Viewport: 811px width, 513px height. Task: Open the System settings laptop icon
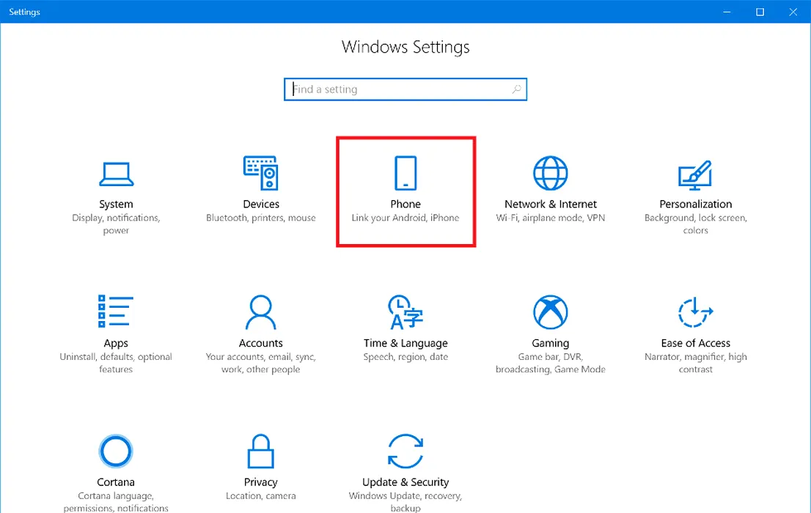coord(116,174)
